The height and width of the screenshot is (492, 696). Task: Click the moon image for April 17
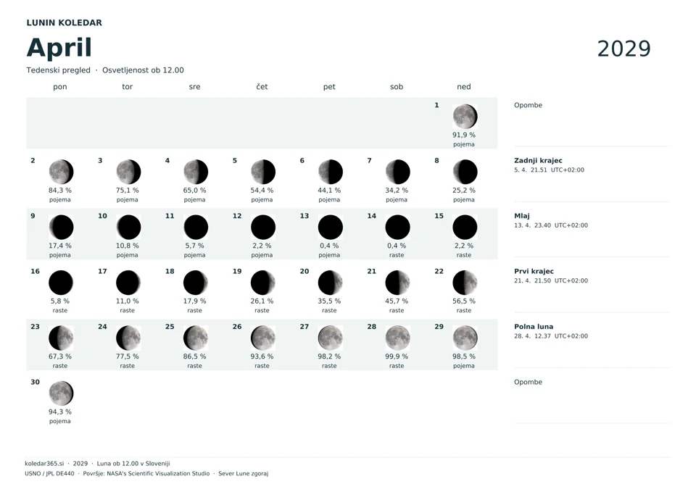[x=128, y=283]
